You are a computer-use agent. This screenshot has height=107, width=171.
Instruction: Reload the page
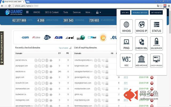pos(10,6)
